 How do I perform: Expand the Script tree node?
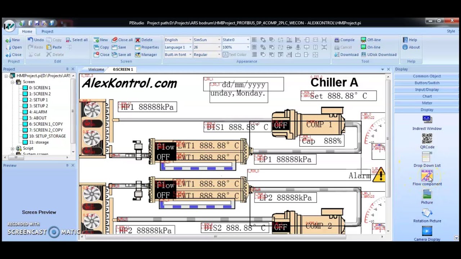pyautogui.click(x=13, y=148)
